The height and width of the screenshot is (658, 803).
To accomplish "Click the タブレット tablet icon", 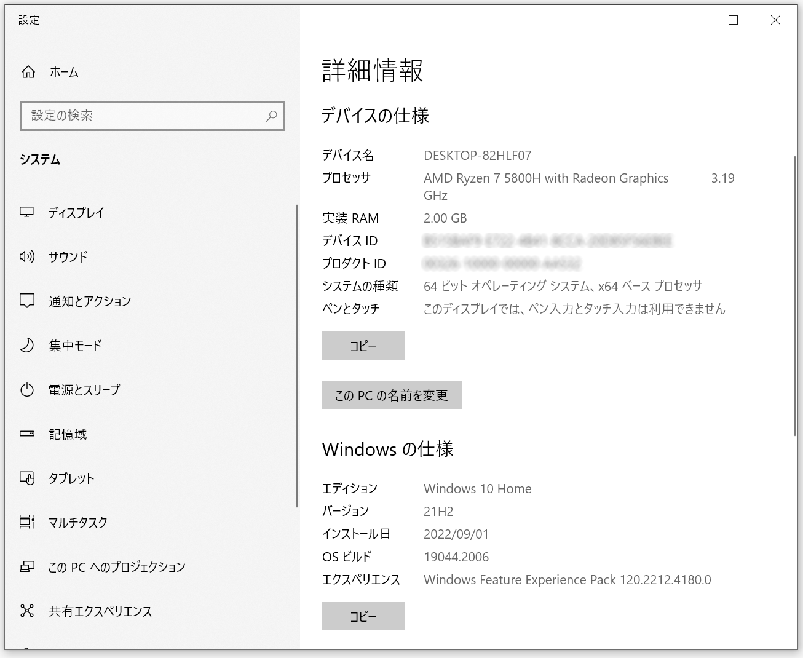I will click(27, 478).
